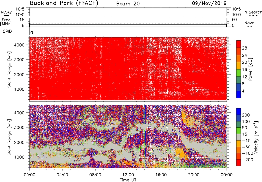This screenshot has height=182, width=262.
Task: Click the red top segment of Power colorbar
Action: [239, 44]
